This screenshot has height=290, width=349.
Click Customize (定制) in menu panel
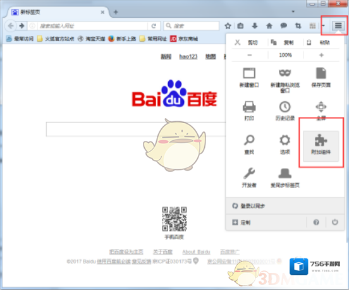point(266,222)
